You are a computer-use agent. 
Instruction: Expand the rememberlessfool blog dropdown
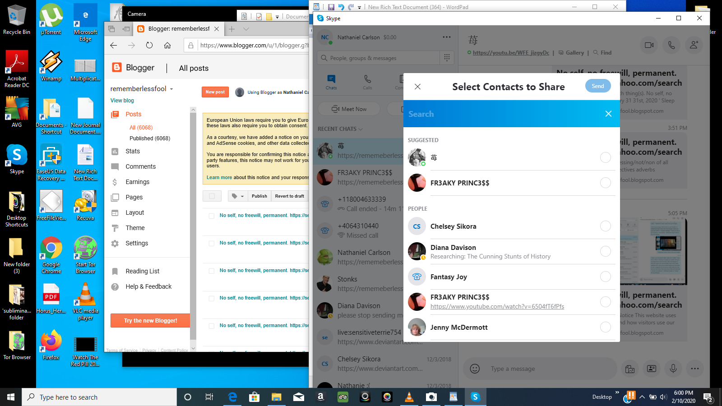pyautogui.click(x=171, y=89)
